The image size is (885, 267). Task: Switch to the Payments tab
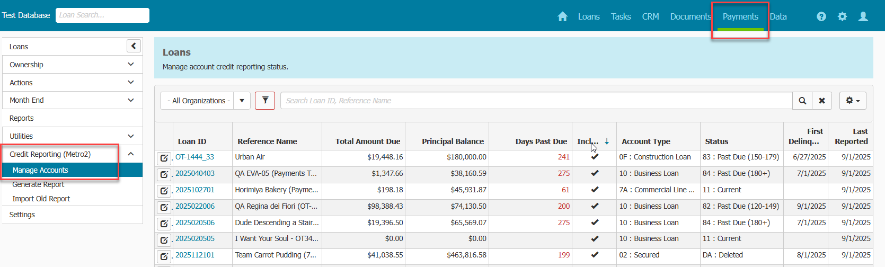tap(740, 16)
